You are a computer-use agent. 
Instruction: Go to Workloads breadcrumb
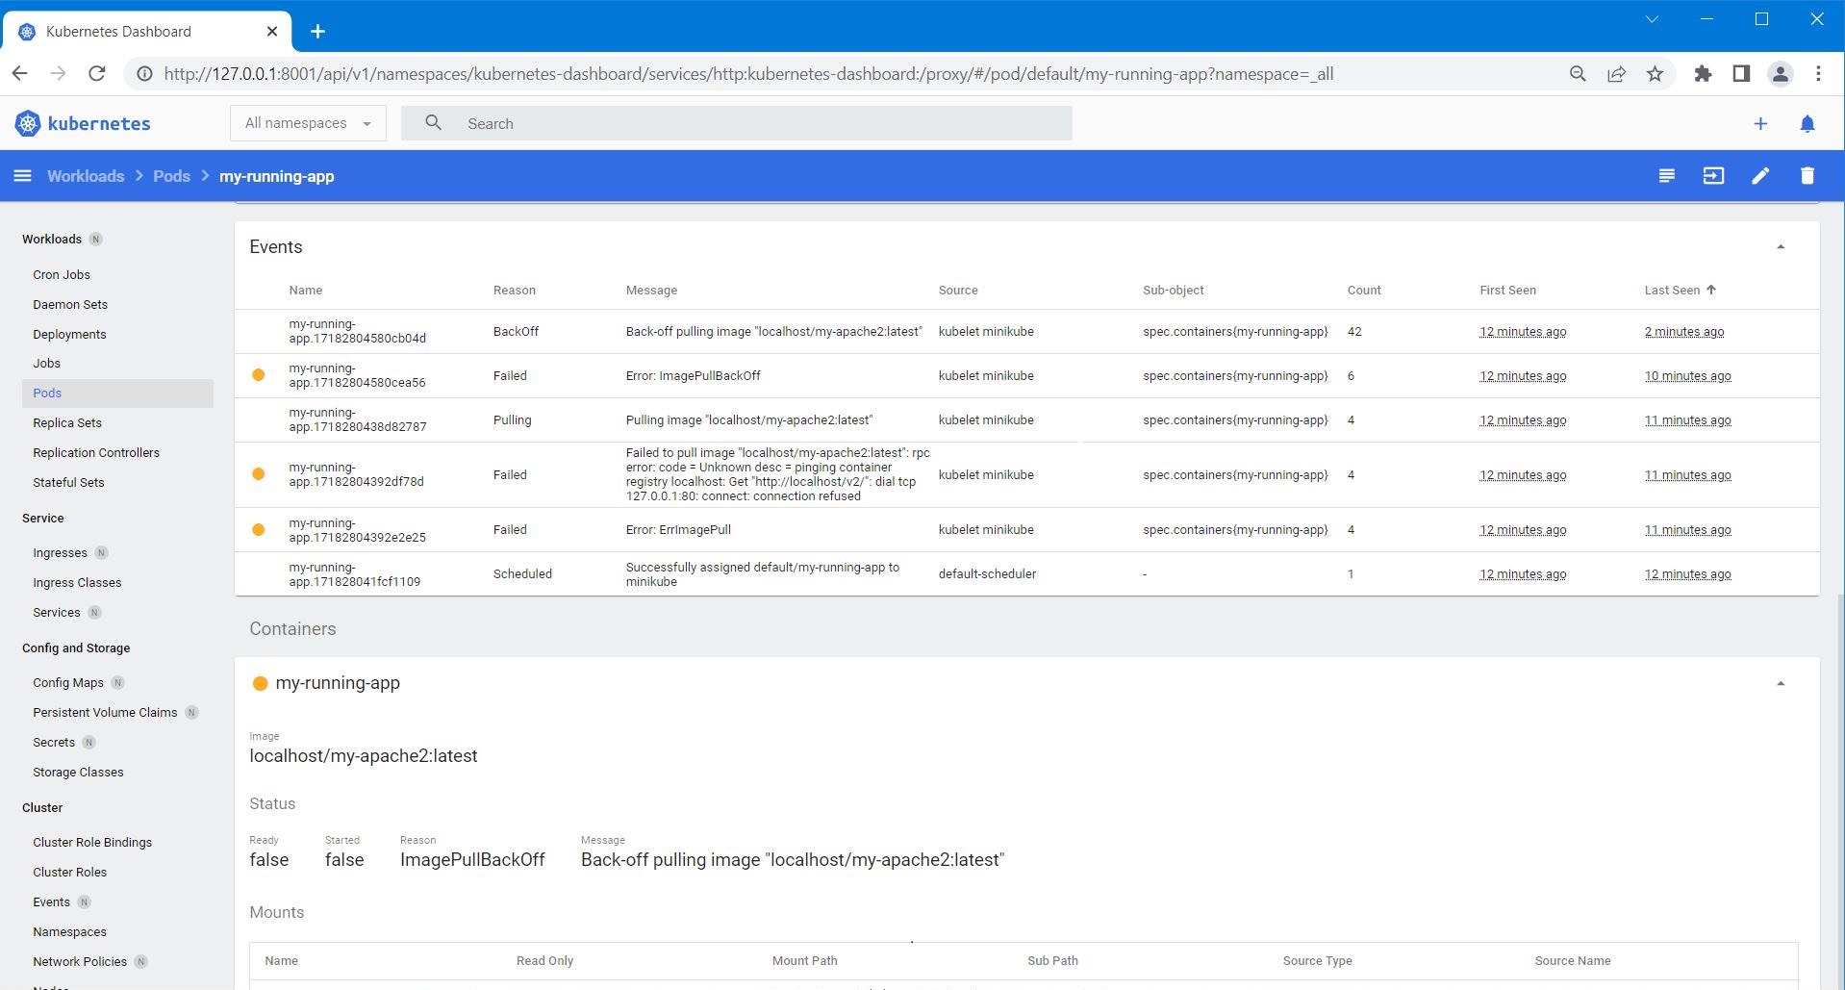pos(86,176)
